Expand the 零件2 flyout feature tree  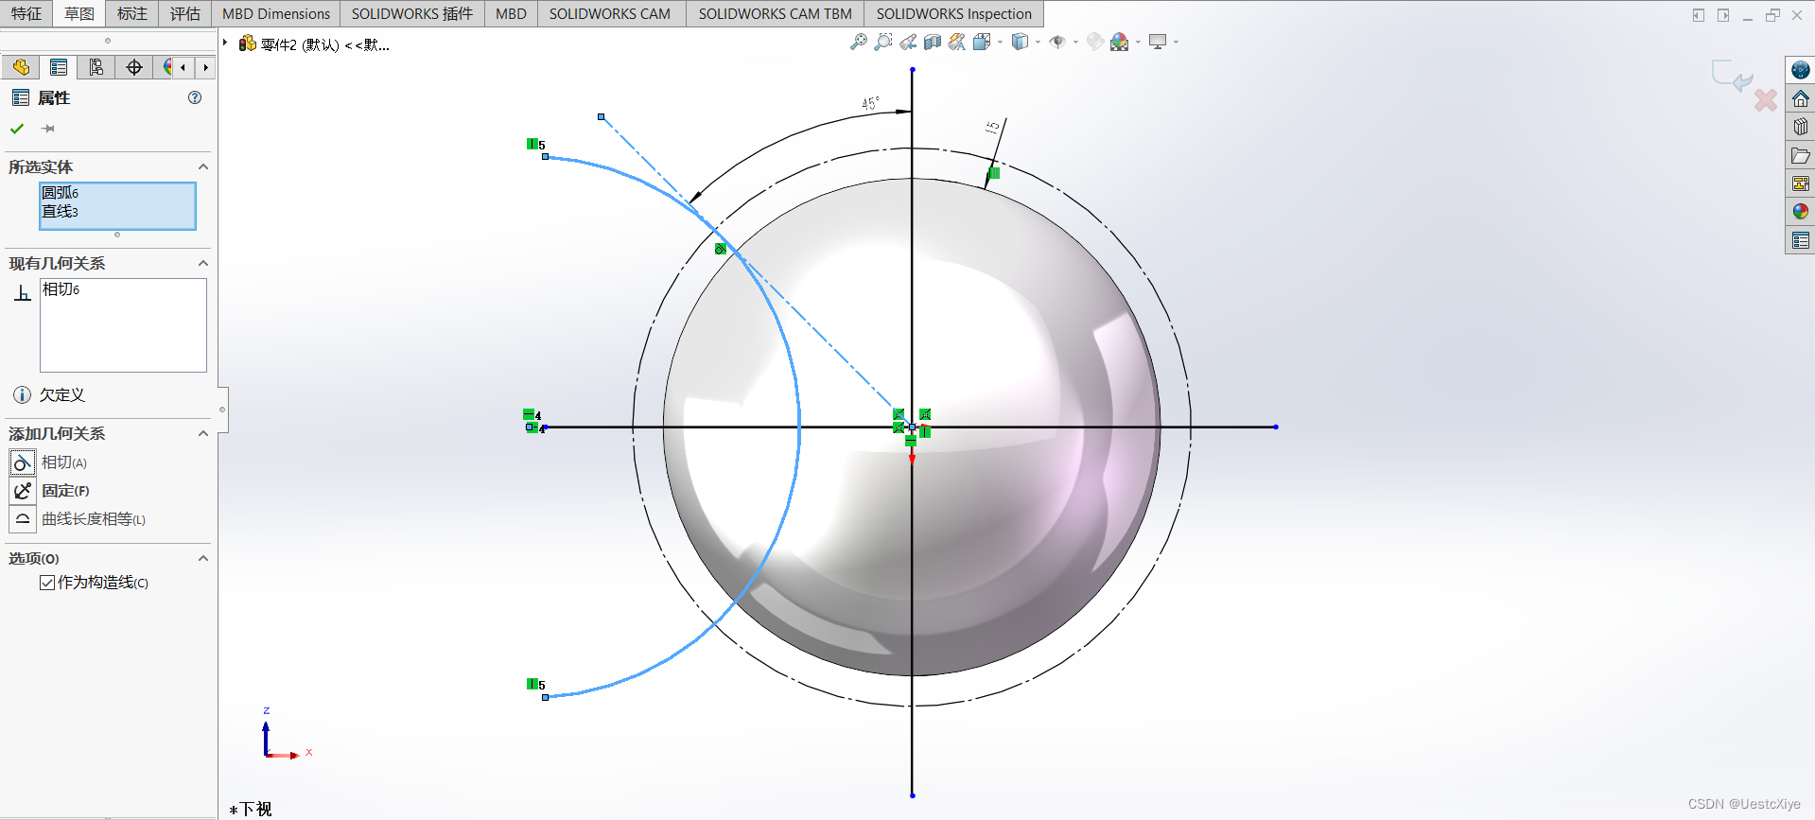pyautogui.click(x=225, y=43)
